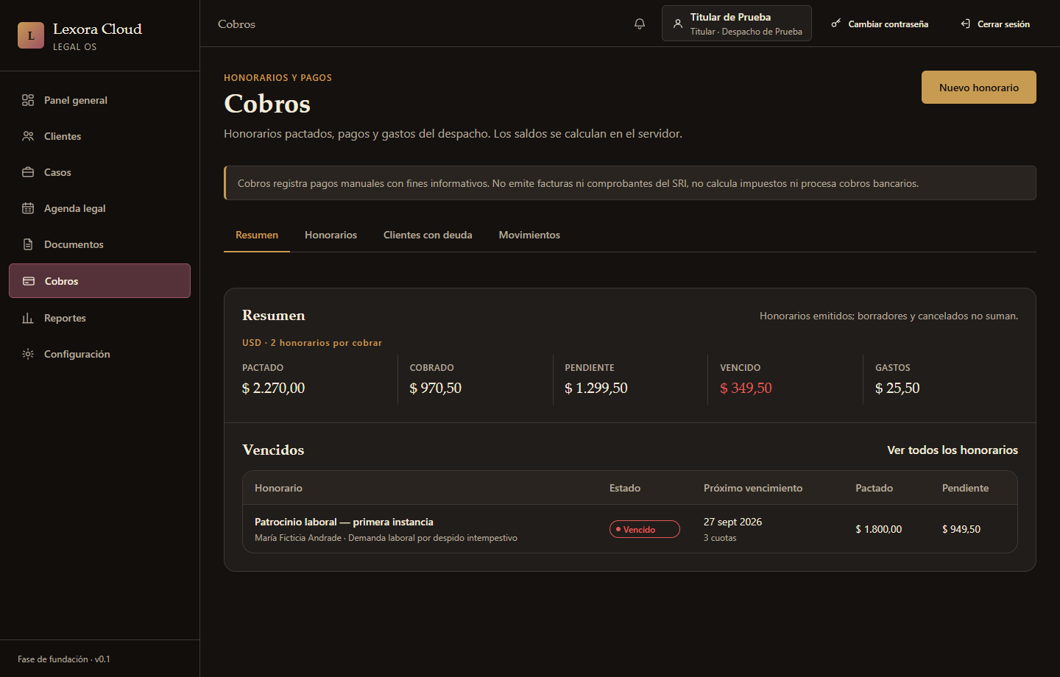Viewport: 1060px width, 677px height.
Task: Click the Patrocinio laboral — primera instancia row title
Action: 344,522
